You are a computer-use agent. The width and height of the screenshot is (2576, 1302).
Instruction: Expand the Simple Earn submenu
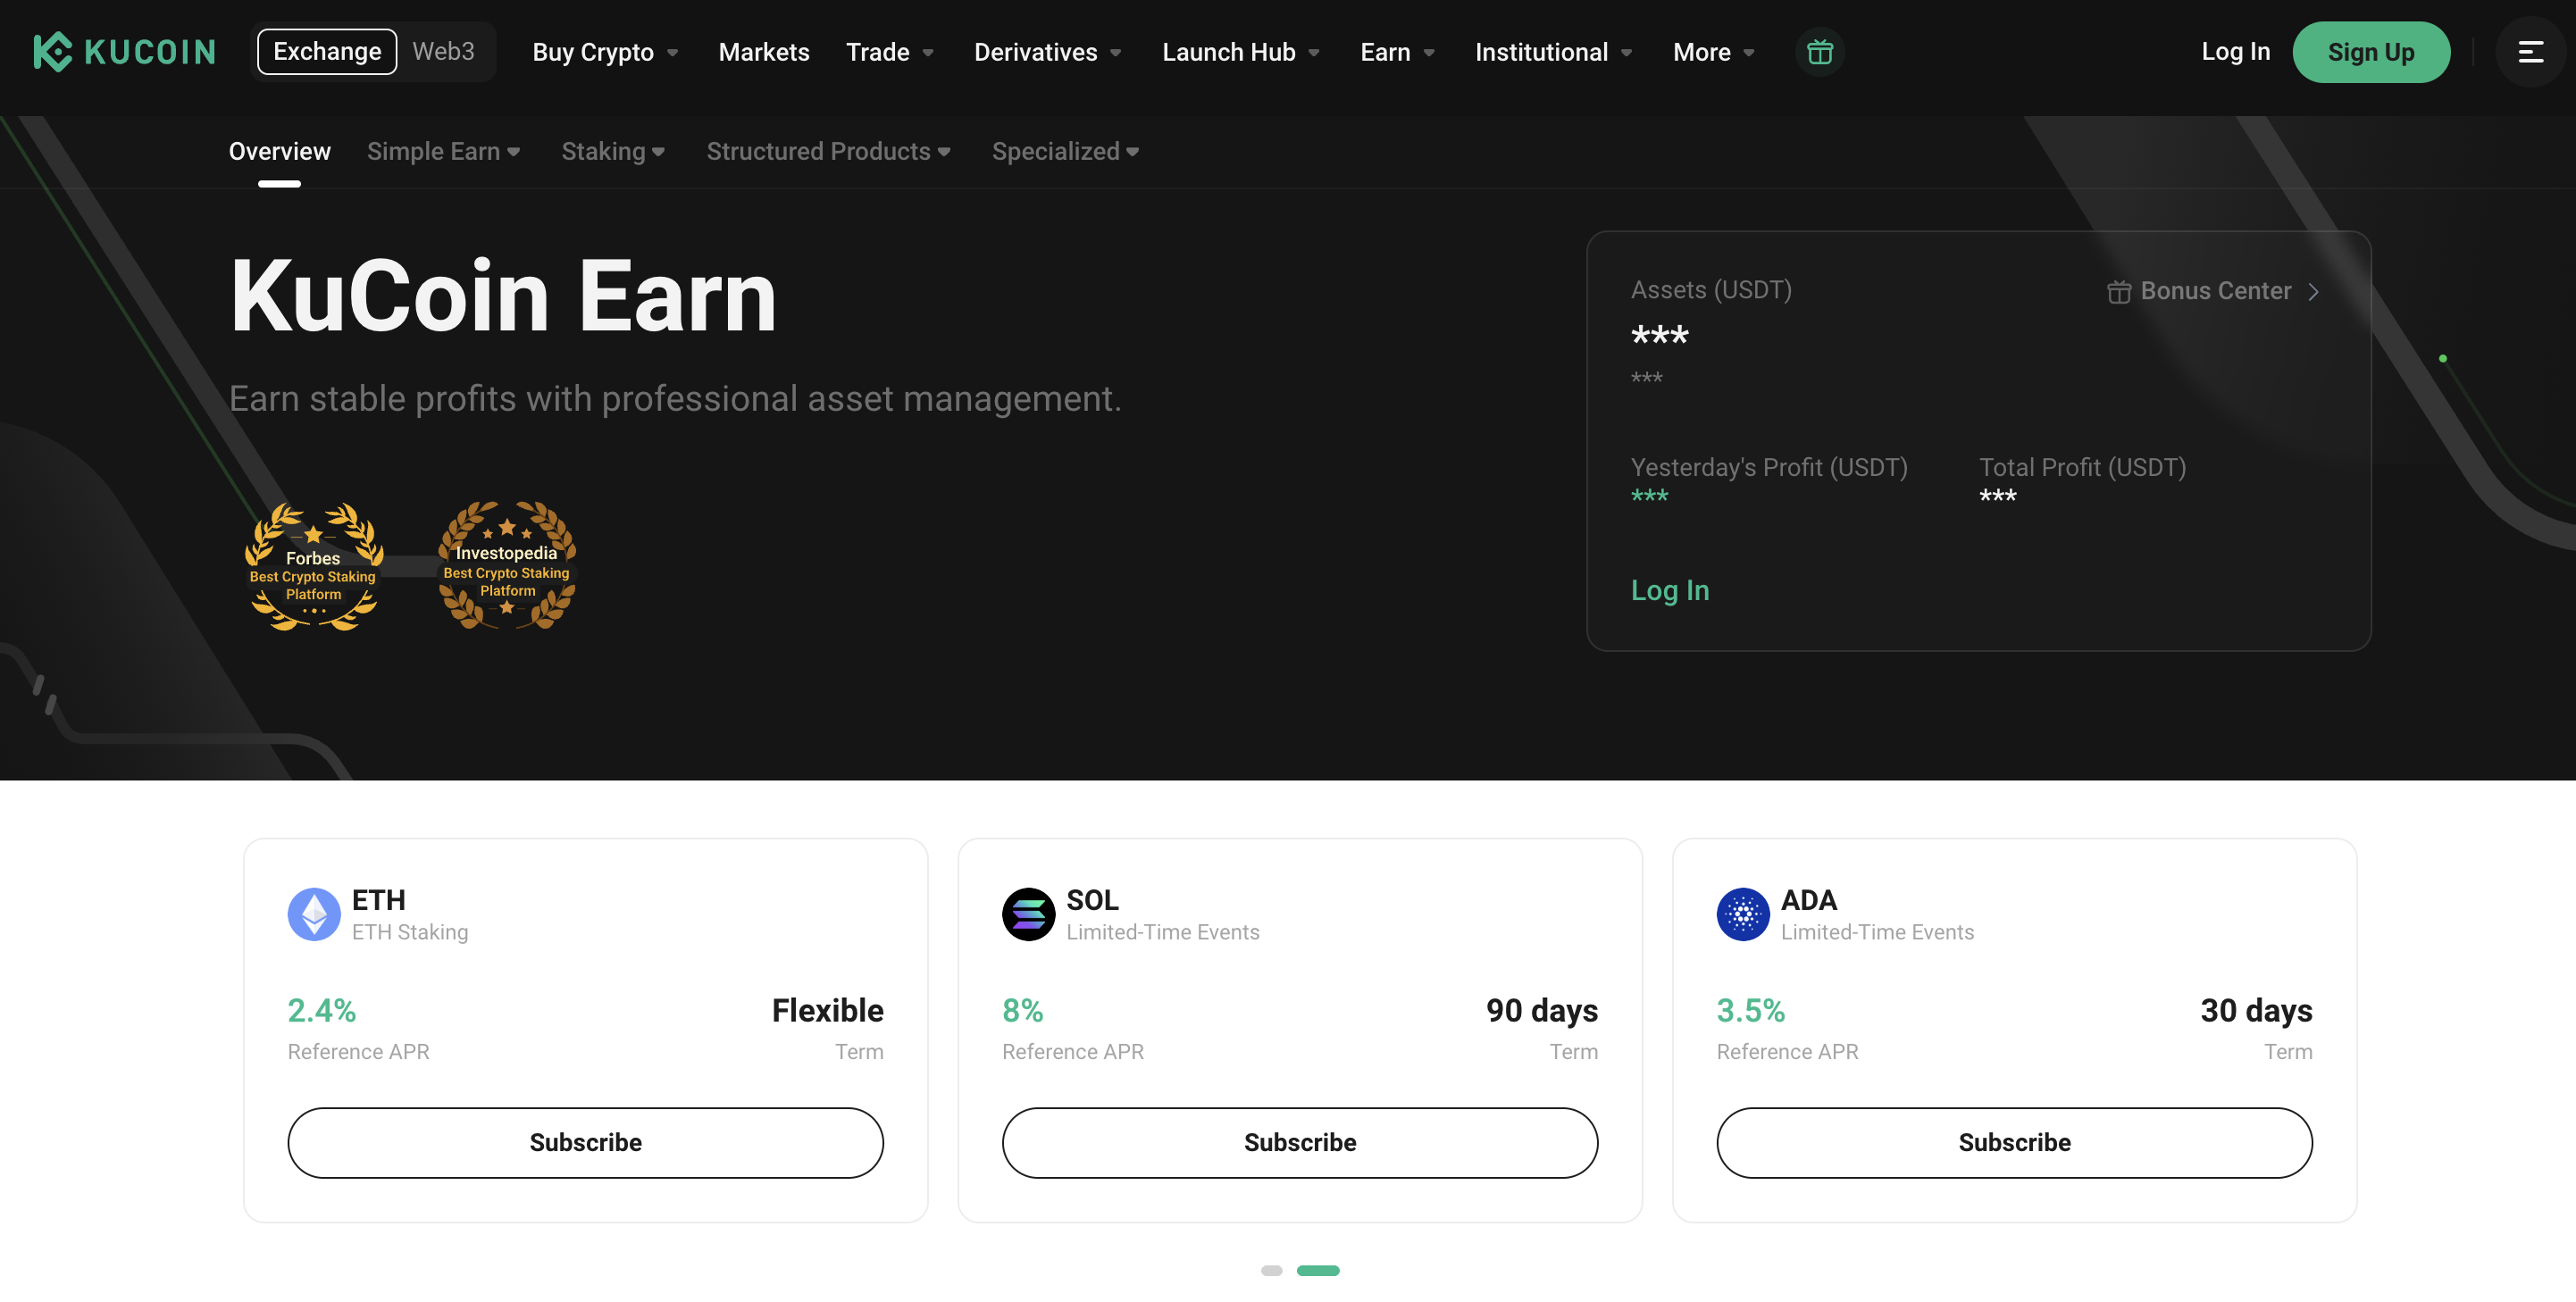pyautogui.click(x=443, y=151)
